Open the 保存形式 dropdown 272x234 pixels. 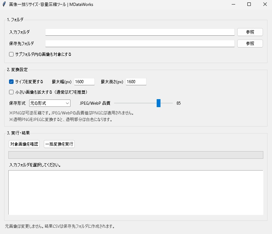click(x=50, y=103)
